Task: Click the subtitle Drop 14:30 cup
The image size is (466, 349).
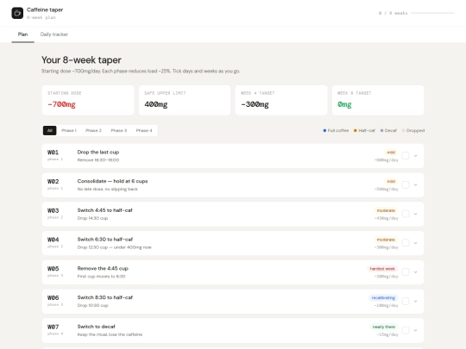Action: pyautogui.click(x=92, y=218)
